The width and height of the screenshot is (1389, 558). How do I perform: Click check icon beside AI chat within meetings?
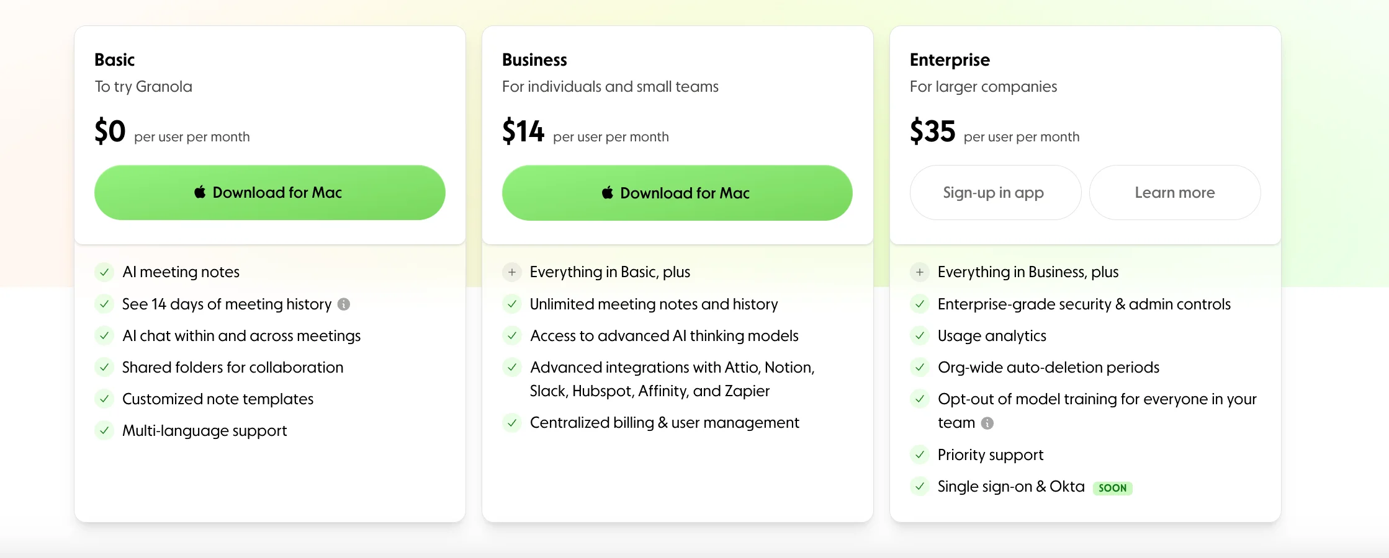coord(104,335)
